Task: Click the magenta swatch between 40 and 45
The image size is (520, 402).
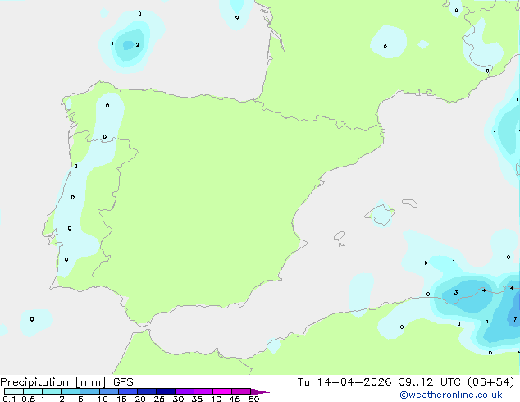Action: [x=222, y=391]
